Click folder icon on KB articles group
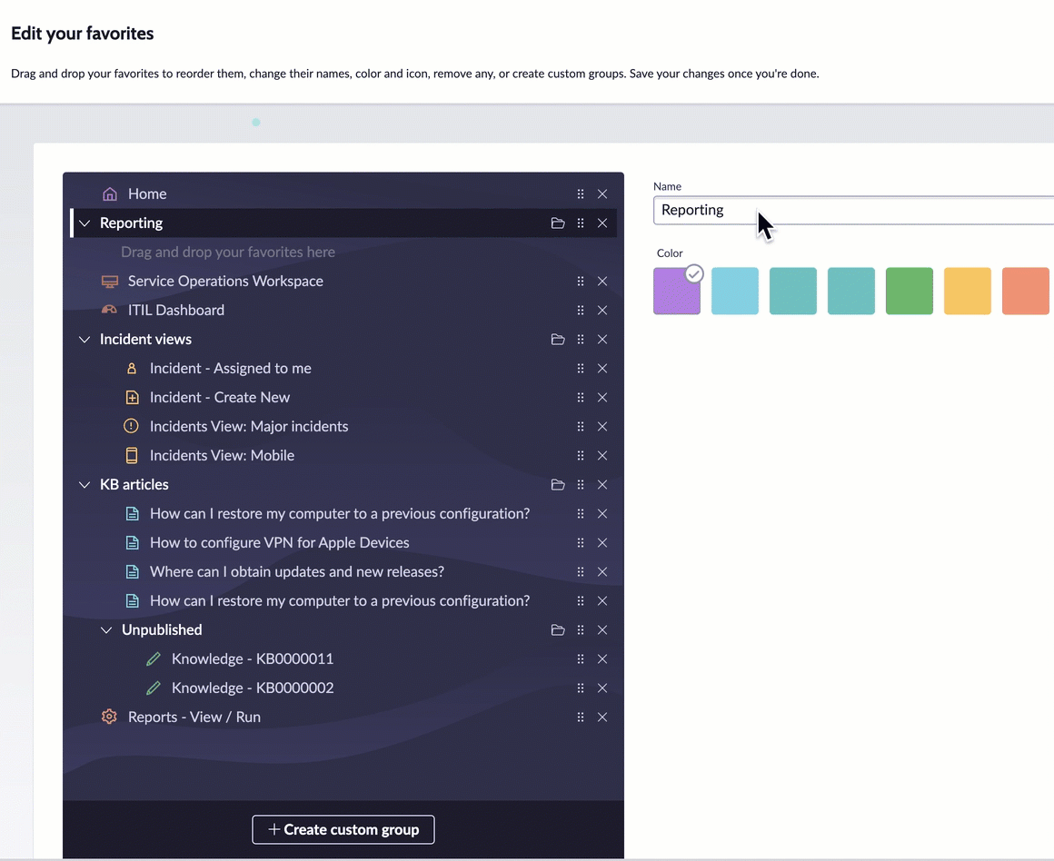Image resolution: width=1054 pixels, height=861 pixels. tap(558, 485)
